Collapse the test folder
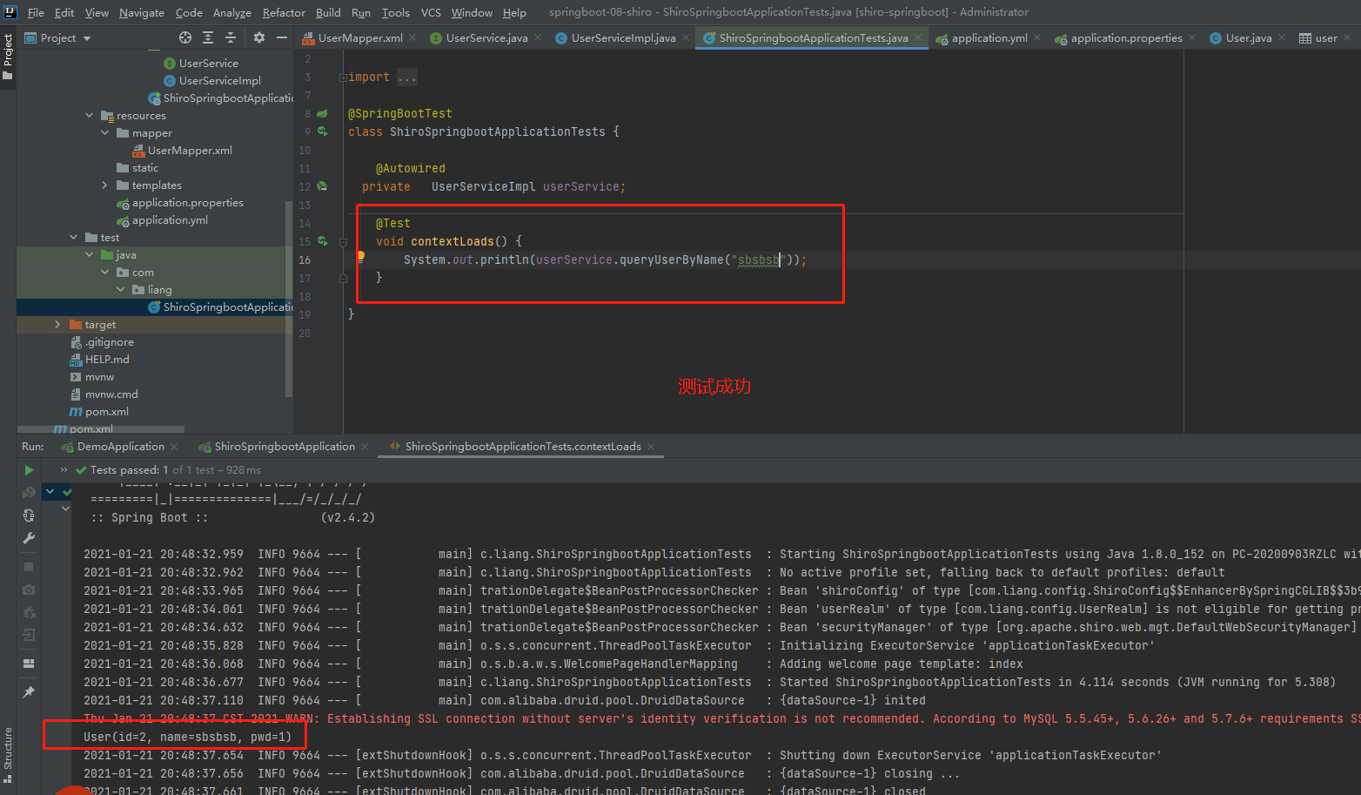 (x=74, y=237)
